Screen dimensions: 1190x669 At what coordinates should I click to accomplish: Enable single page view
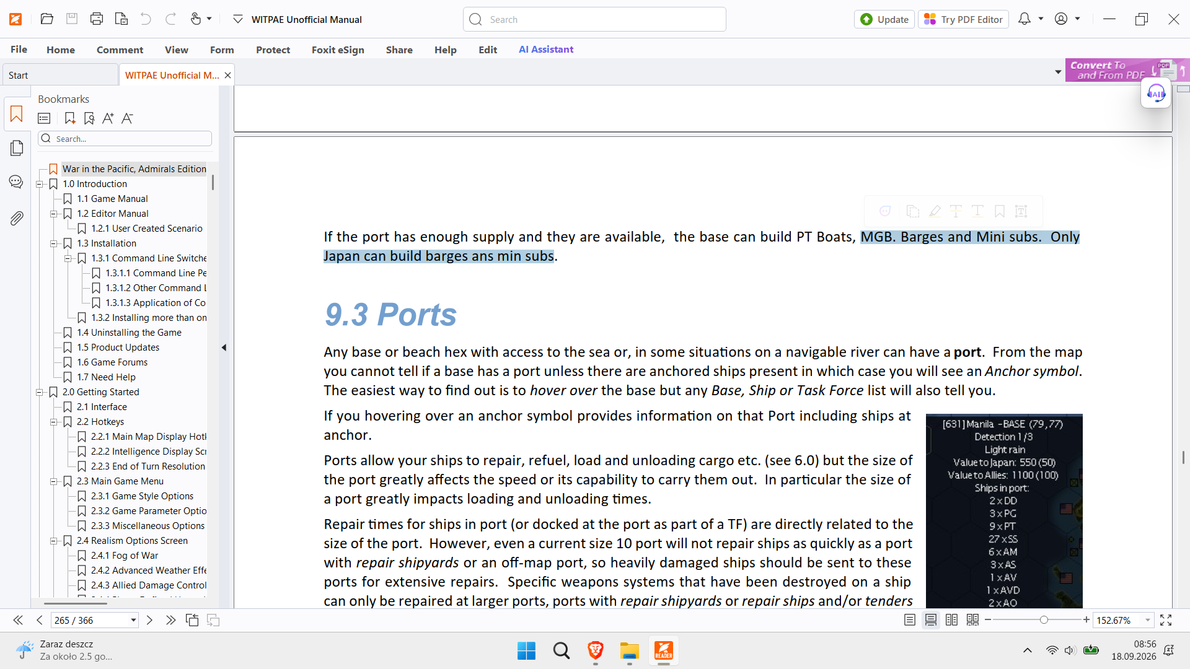point(910,620)
